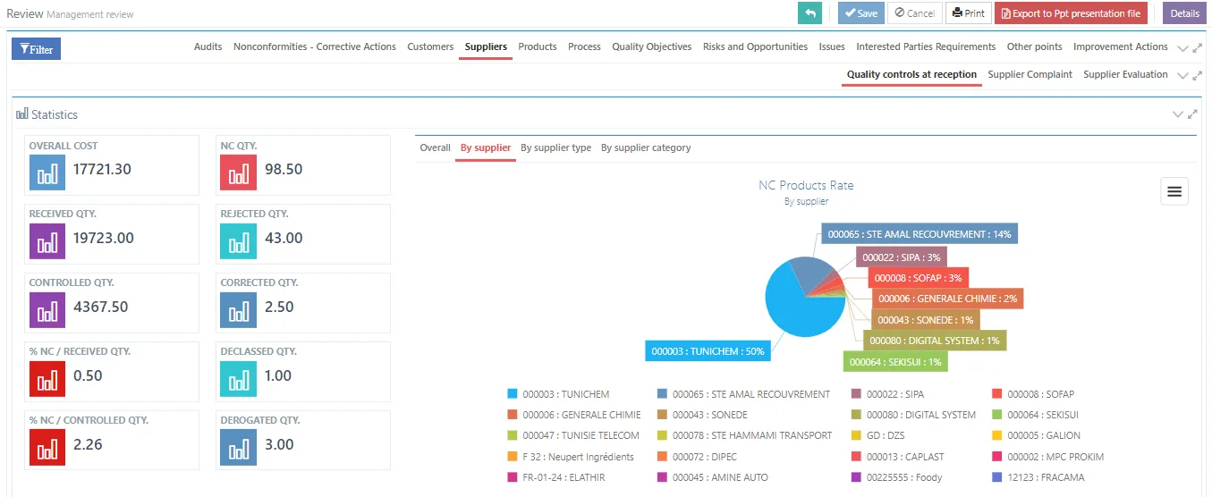Expand Statistics panel to fullscreen icon
1212x497 pixels.
click(x=1192, y=114)
